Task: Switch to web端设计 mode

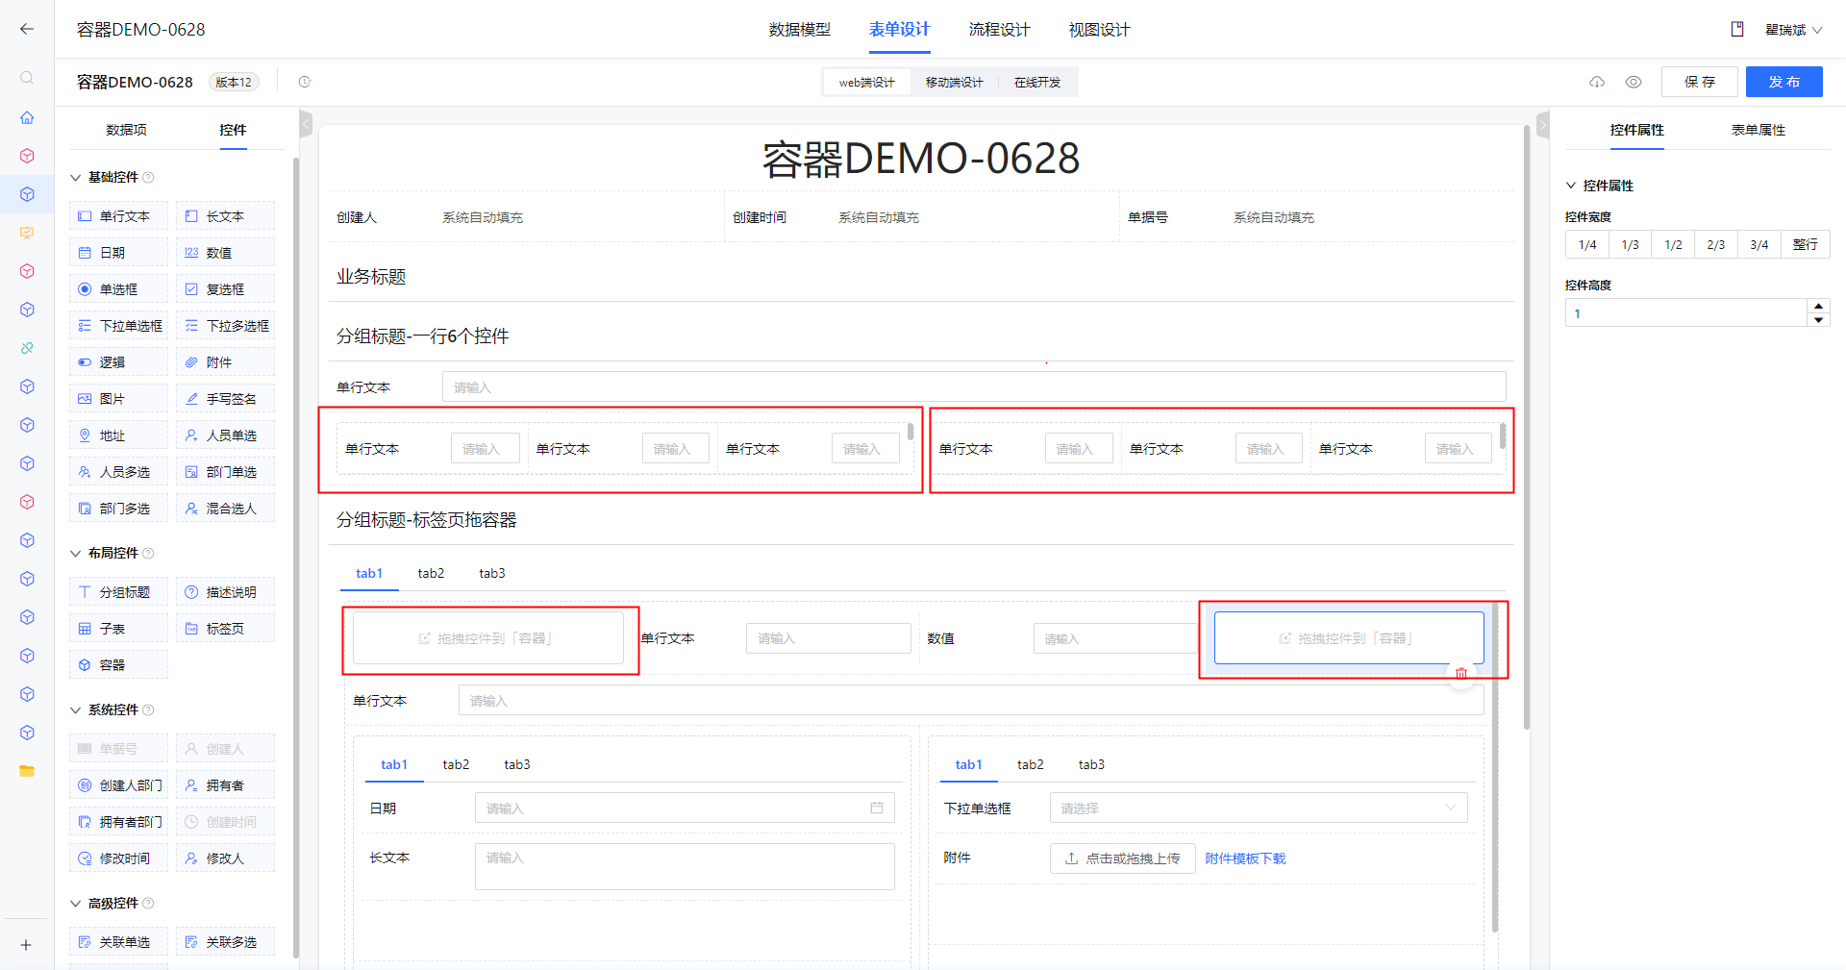Action: click(867, 83)
